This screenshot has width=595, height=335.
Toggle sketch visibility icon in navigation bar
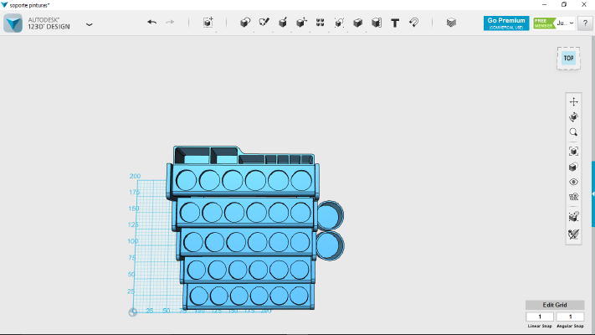pyautogui.click(x=573, y=234)
